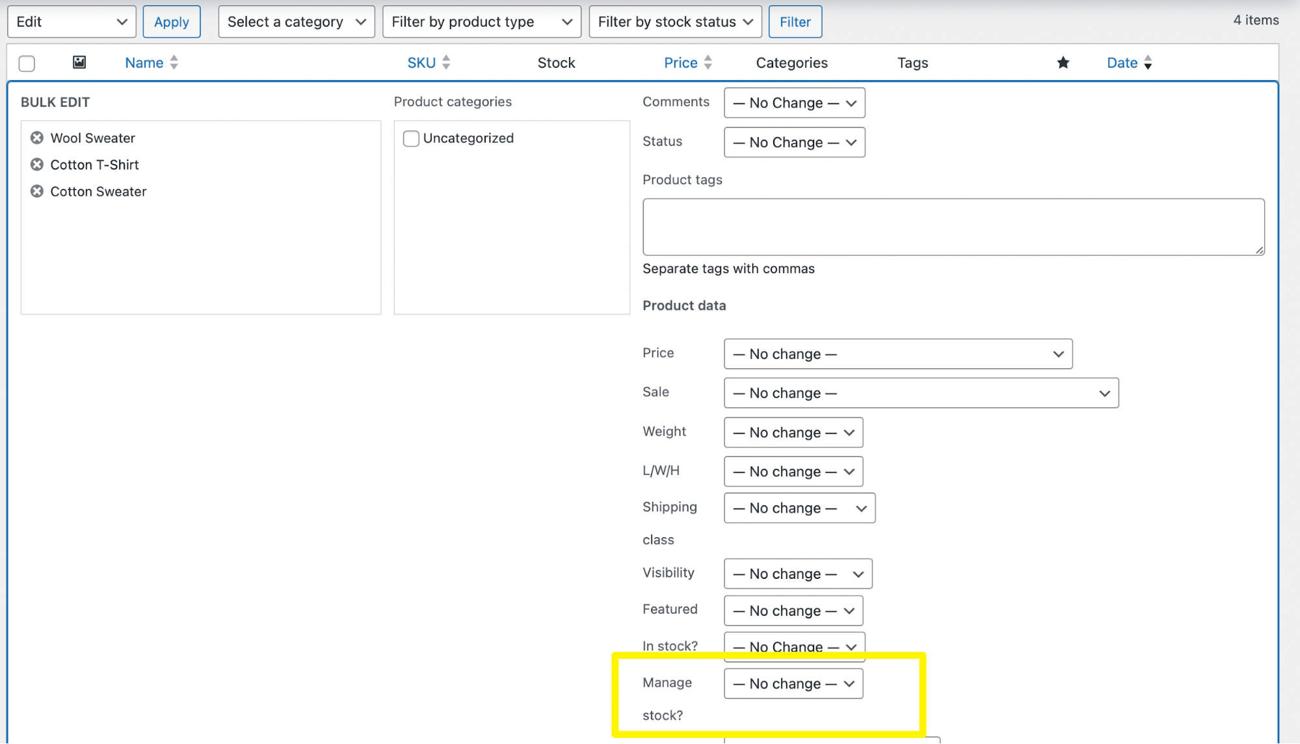Check the Uncategorized category box
Viewport: 1300px width, 744px height.
click(411, 139)
